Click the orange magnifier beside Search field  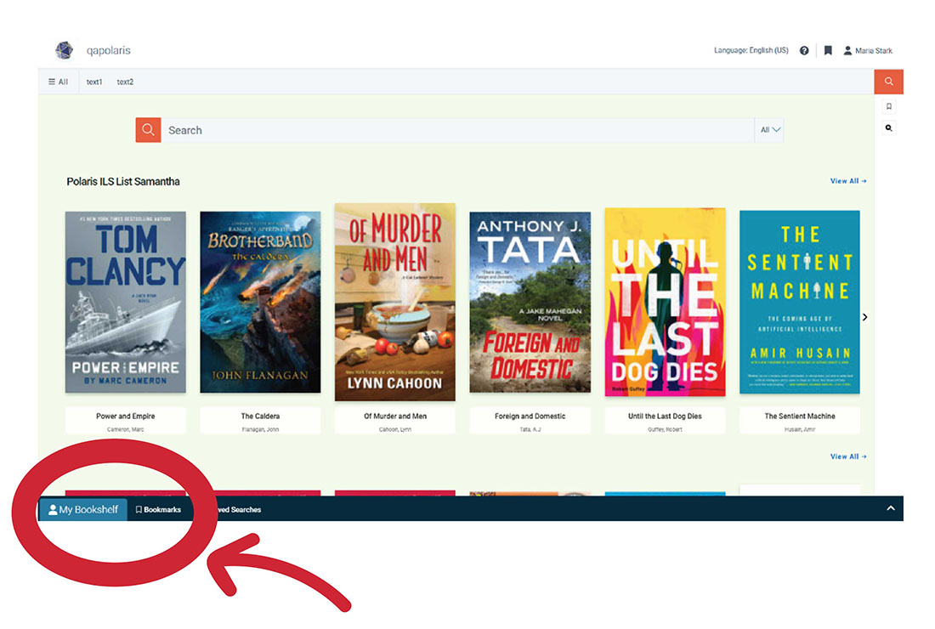148,130
